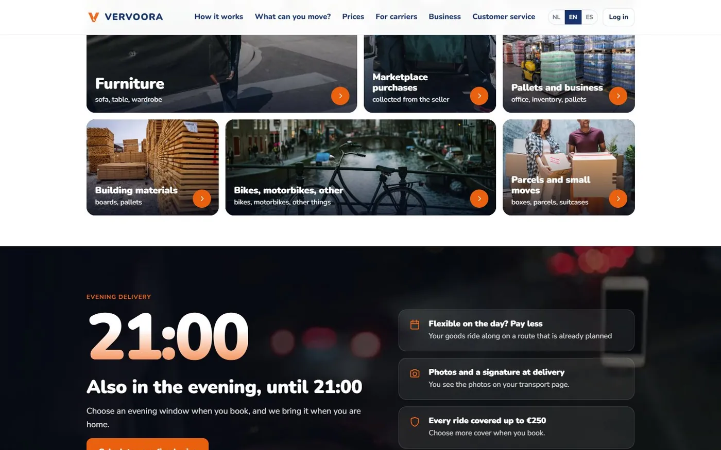Screen dimensions: 721x450
Task: Open the Marketplace purchases arrow button
Action: pyautogui.click(x=479, y=96)
